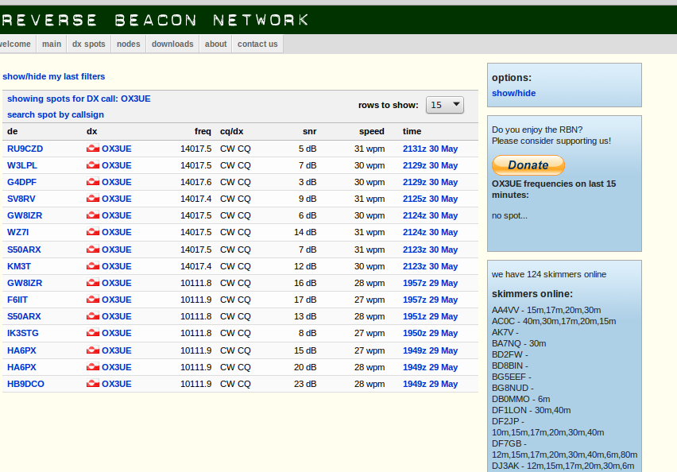
Task: Click the 2125z 30 May time link
Action: pos(430,199)
